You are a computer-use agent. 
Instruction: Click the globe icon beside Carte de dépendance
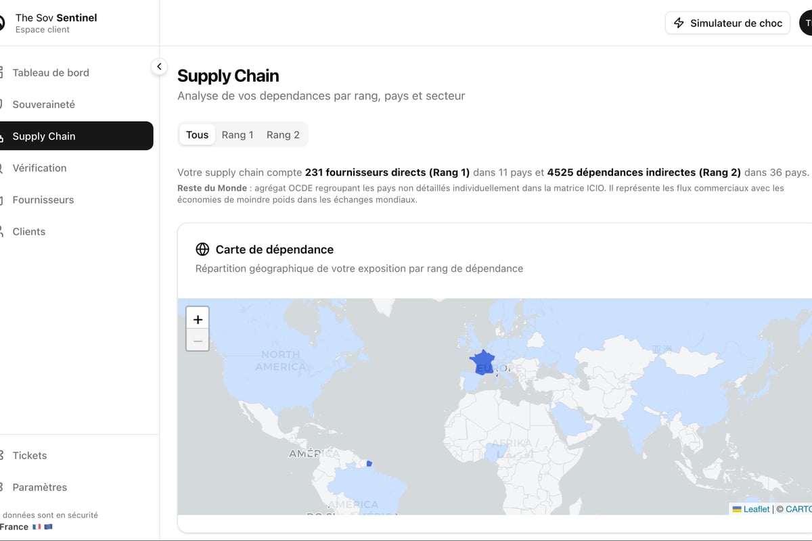(x=202, y=250)
